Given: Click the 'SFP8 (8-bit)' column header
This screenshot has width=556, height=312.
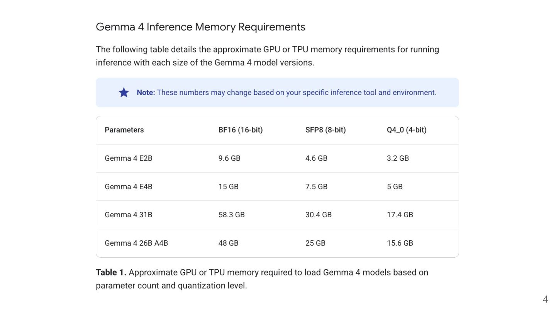Looking at the screenshot, I should point(325,130).
